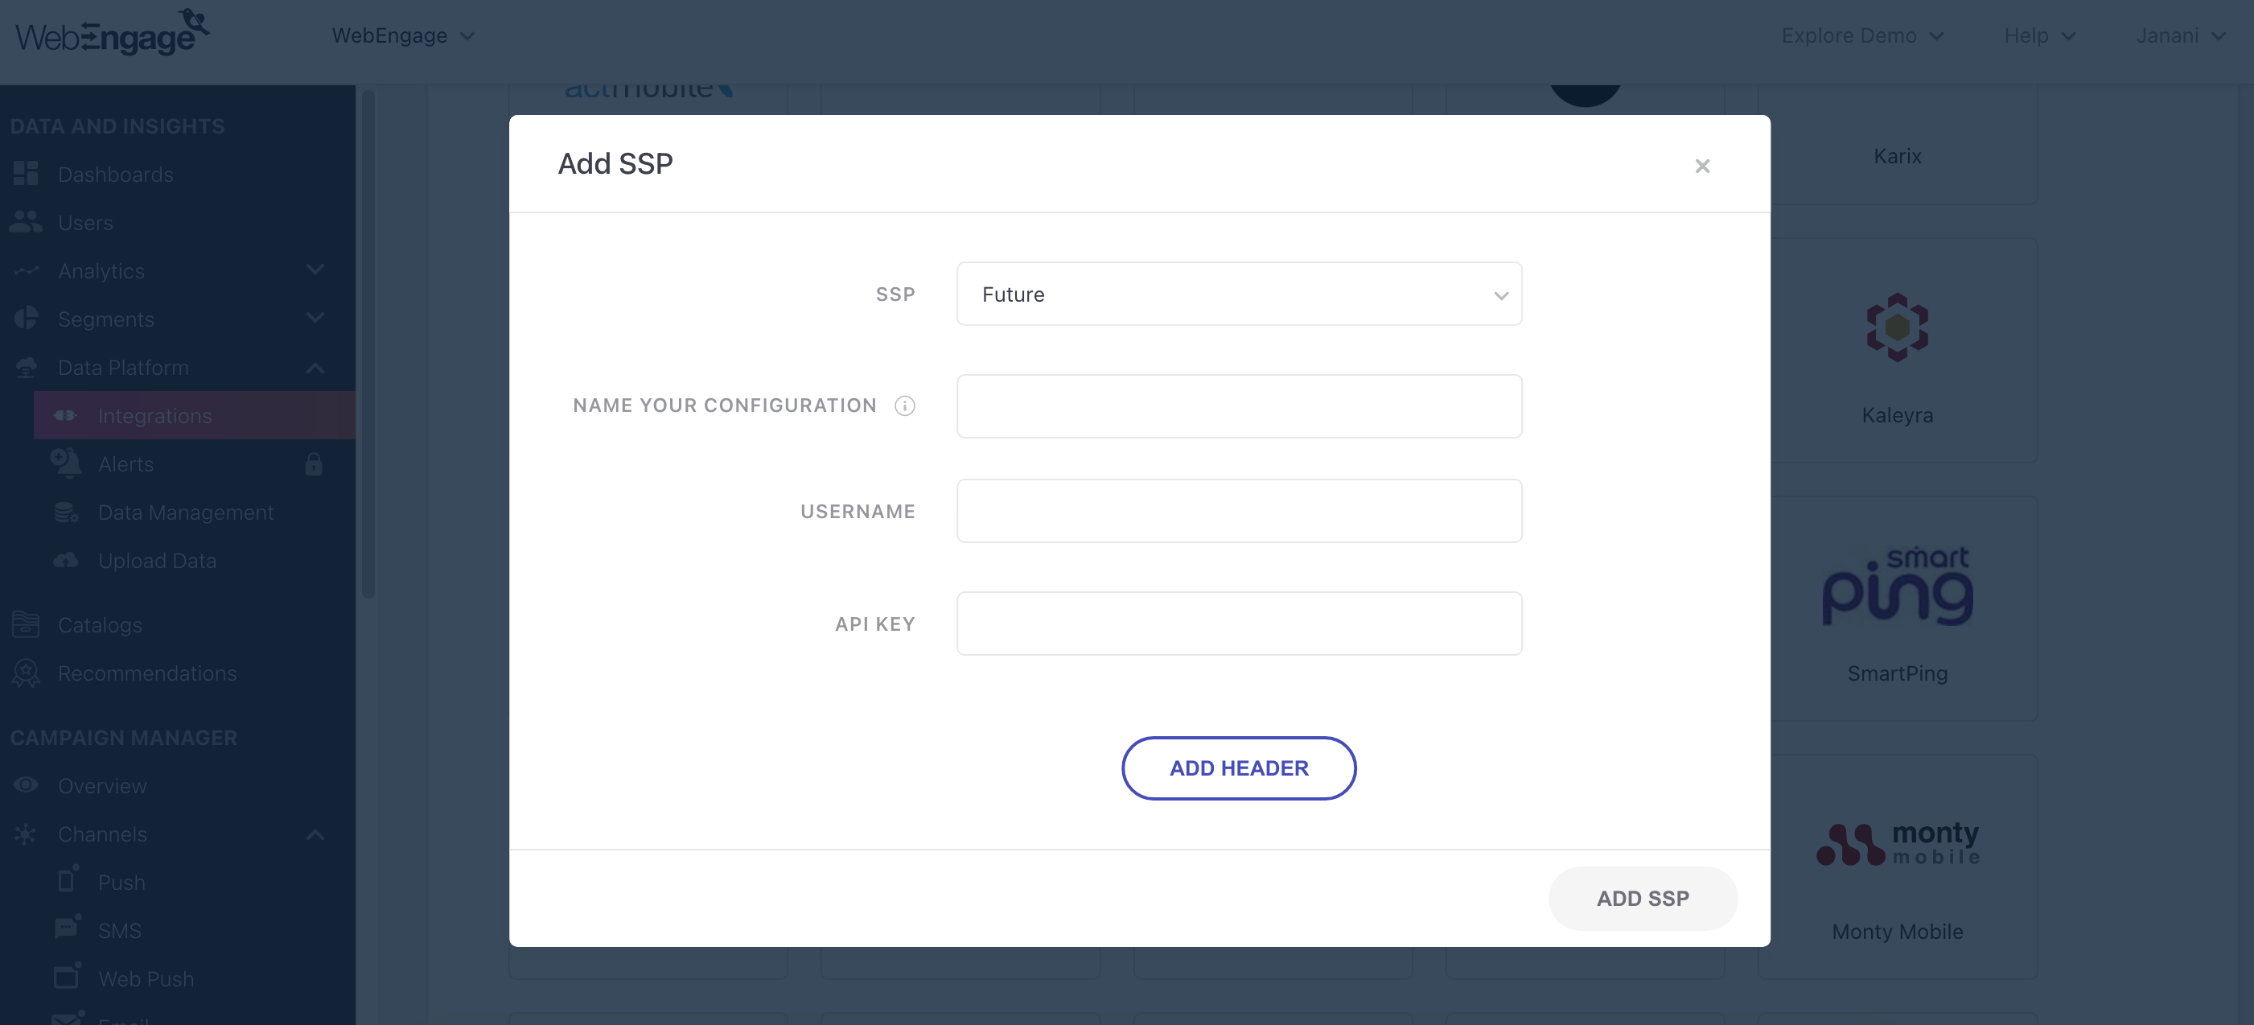Open the WebEngage project dropdown
This screenshot has height=1025, width=2254.
click(402, 36)
